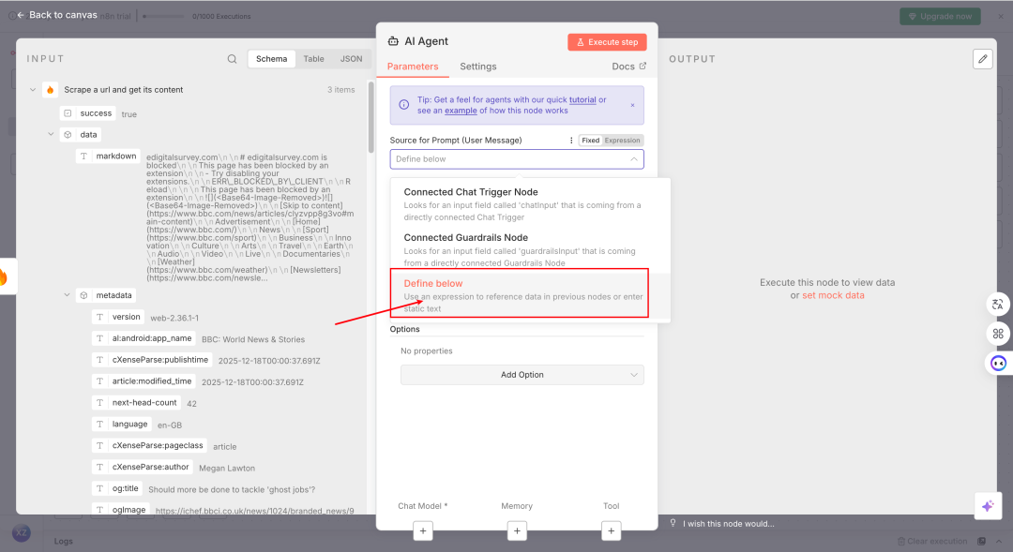
Task: Click the cube icon next to data
Action: 68,135
